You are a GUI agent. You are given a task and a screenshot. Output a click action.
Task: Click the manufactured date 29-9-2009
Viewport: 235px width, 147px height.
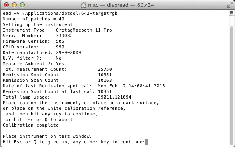tap(68, 52)
